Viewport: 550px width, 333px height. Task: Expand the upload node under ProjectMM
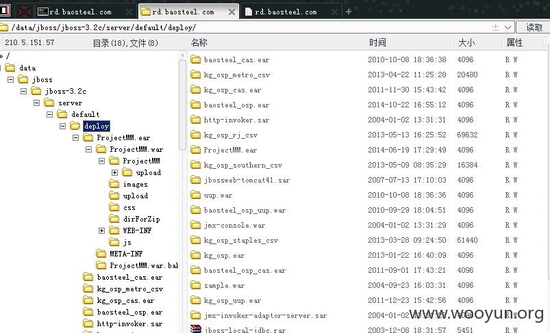pyautogui.click(x=114, y=172)
